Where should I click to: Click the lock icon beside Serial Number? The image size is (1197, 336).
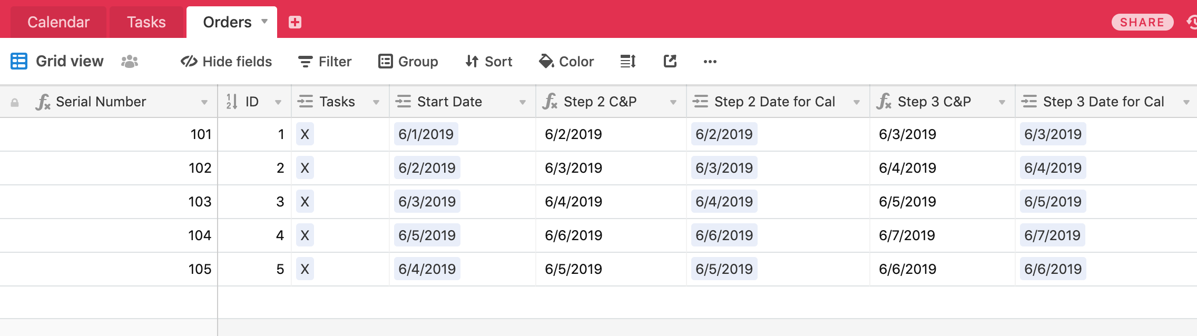pyautogui.click(x=15, y=102)
